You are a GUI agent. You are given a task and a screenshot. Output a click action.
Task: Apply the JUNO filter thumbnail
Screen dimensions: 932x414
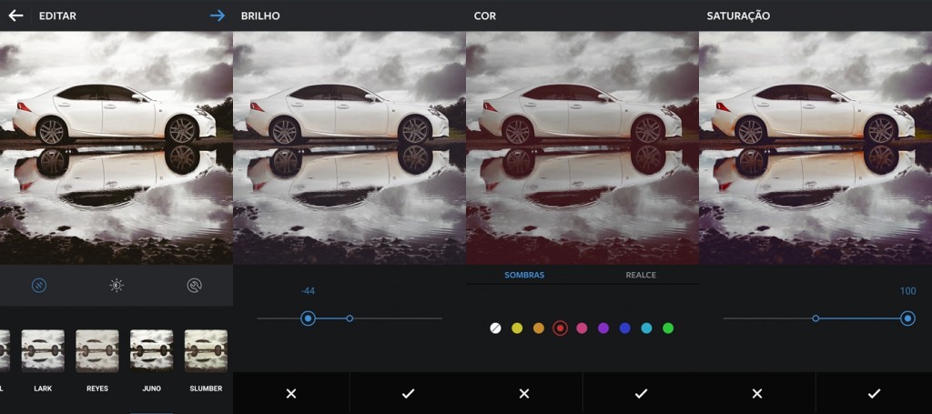(x=151, y=351)
